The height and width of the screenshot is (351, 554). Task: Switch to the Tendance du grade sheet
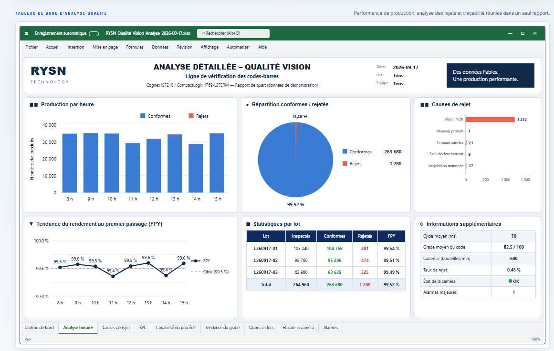(222, 328)
